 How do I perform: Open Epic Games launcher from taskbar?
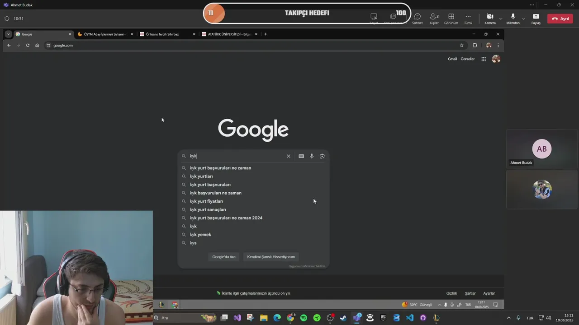(383, 318)
